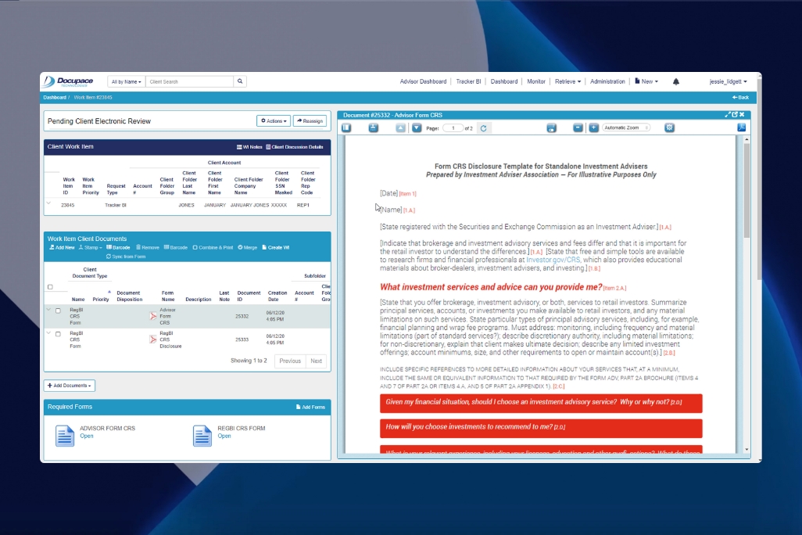Check the RegBI CRS Disclosure row checkbox
The width and height of the screenshot is (802, 535).
pos(58,334)
